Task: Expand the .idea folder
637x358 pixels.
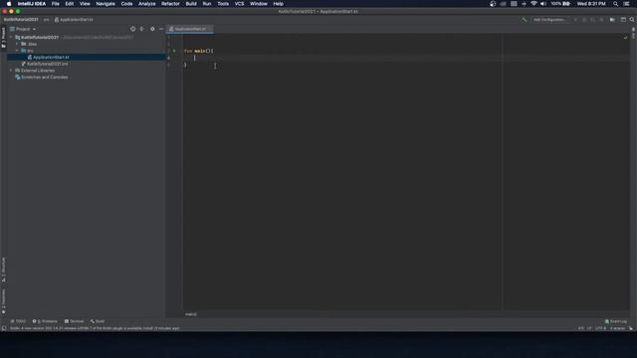Action: [x=17, y=44]
